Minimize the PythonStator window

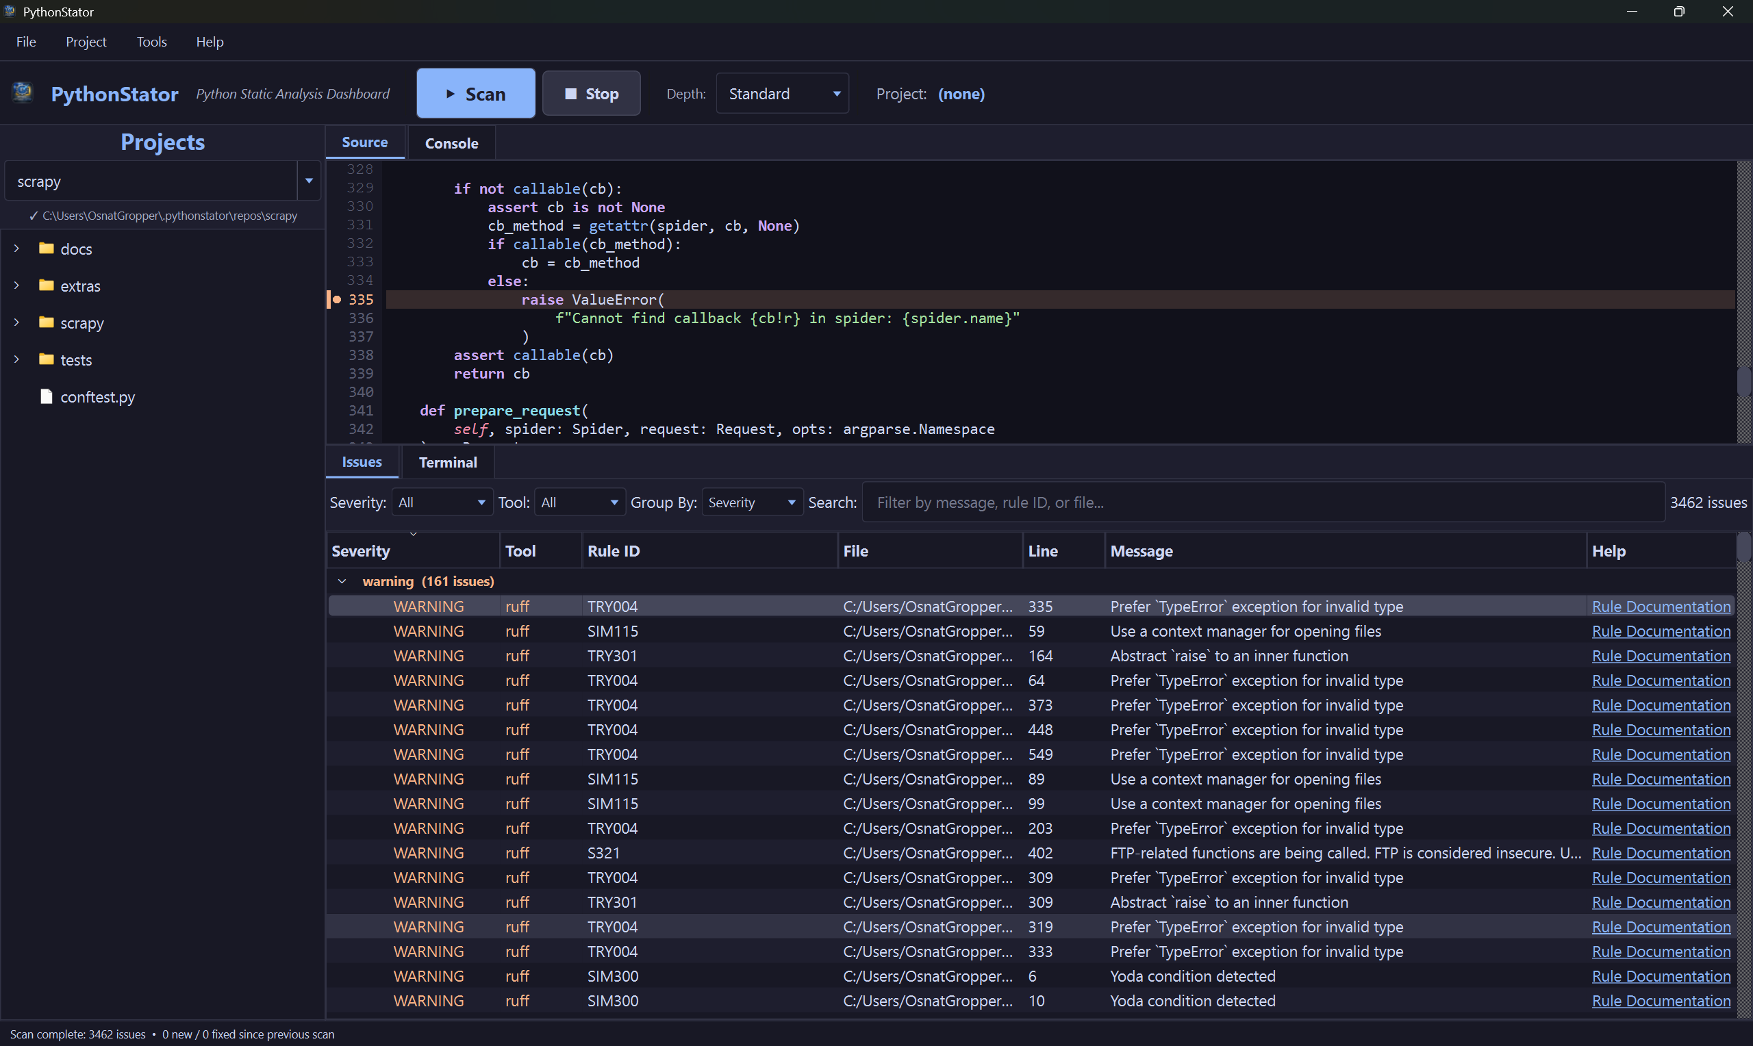1631,11
